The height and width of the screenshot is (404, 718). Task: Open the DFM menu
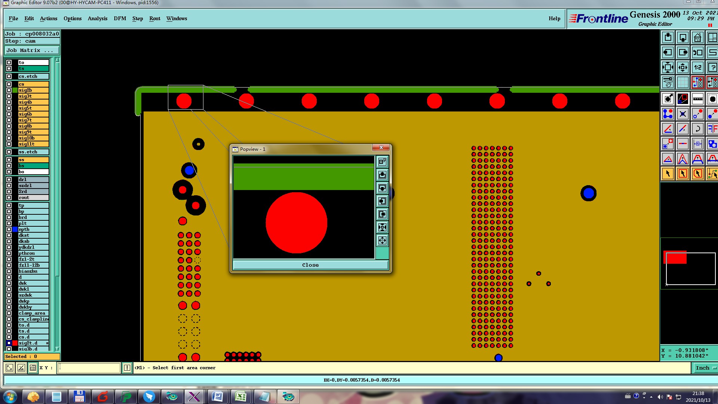[x=120, y=19]
